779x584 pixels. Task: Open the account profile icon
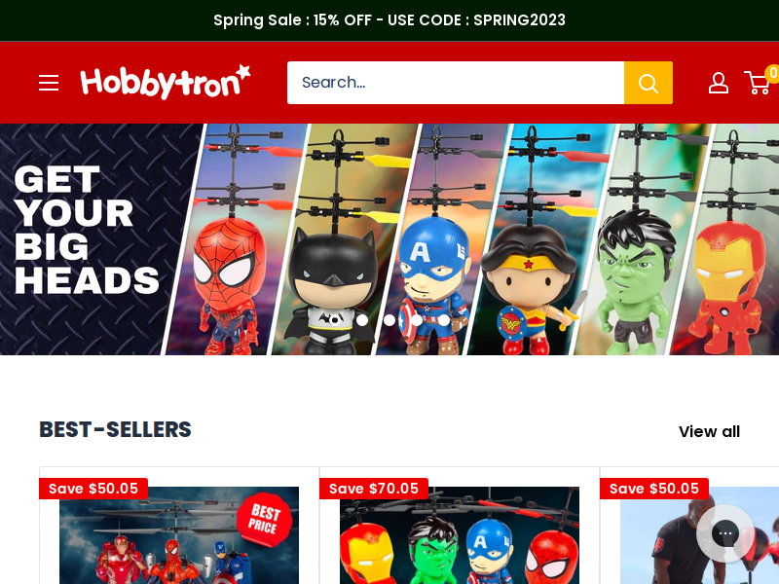(x=719, y=83)
